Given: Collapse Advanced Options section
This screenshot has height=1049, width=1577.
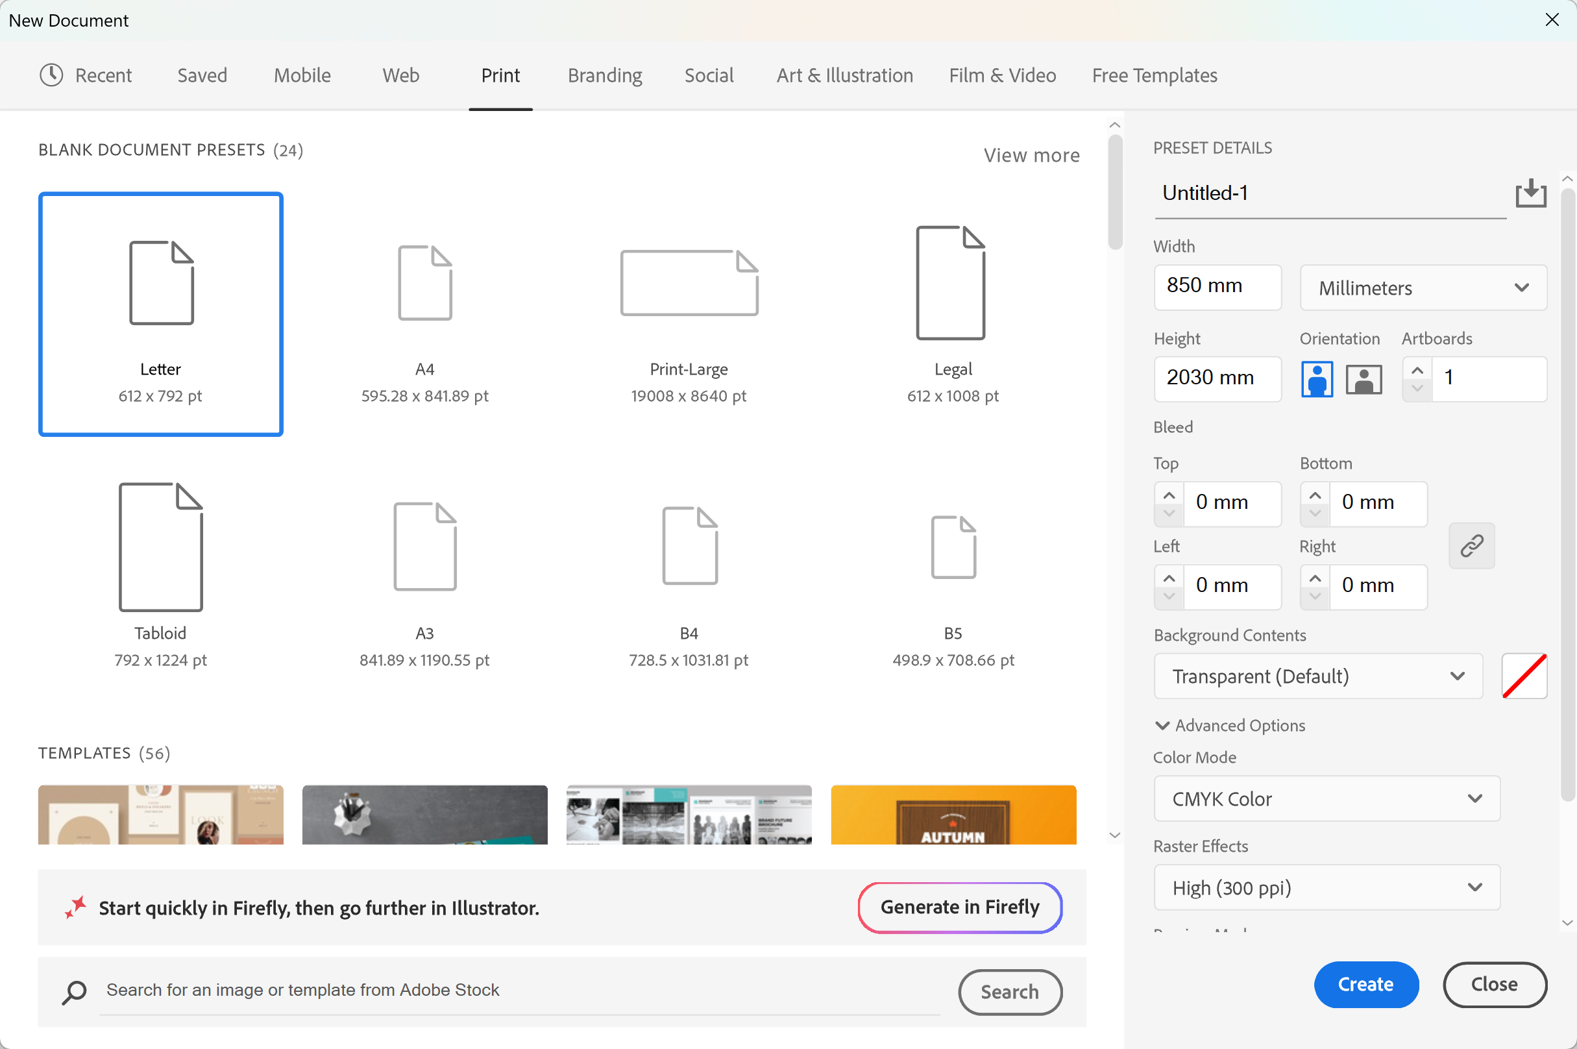Looking at the screenshot, I should [x=1230, y=725].
